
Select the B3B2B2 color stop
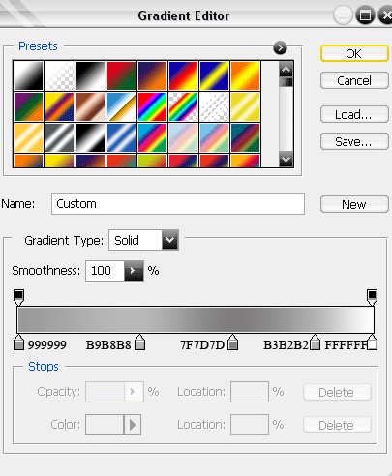(x=315, y=342)
